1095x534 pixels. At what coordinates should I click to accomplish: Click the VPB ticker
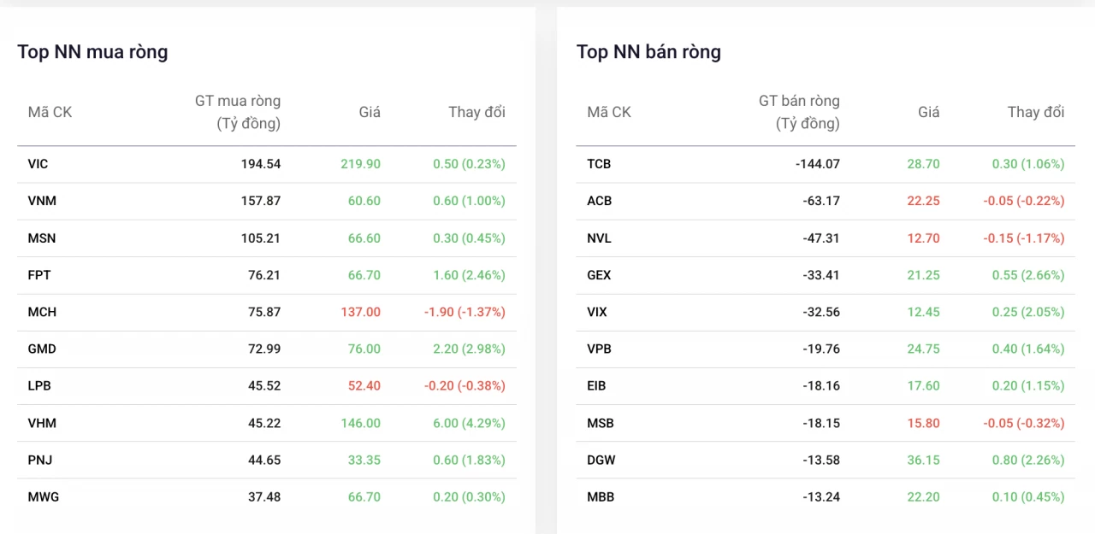pyautogui.click(x=599, y=349)
